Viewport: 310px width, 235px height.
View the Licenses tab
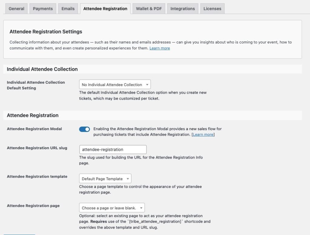[212, 9]
